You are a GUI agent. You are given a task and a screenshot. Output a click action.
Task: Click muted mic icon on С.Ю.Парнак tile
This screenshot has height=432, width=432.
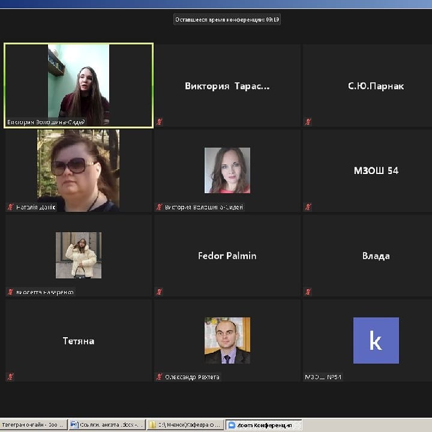point(308,121)
